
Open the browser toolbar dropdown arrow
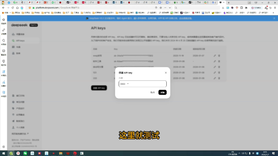tap(170, 8)
